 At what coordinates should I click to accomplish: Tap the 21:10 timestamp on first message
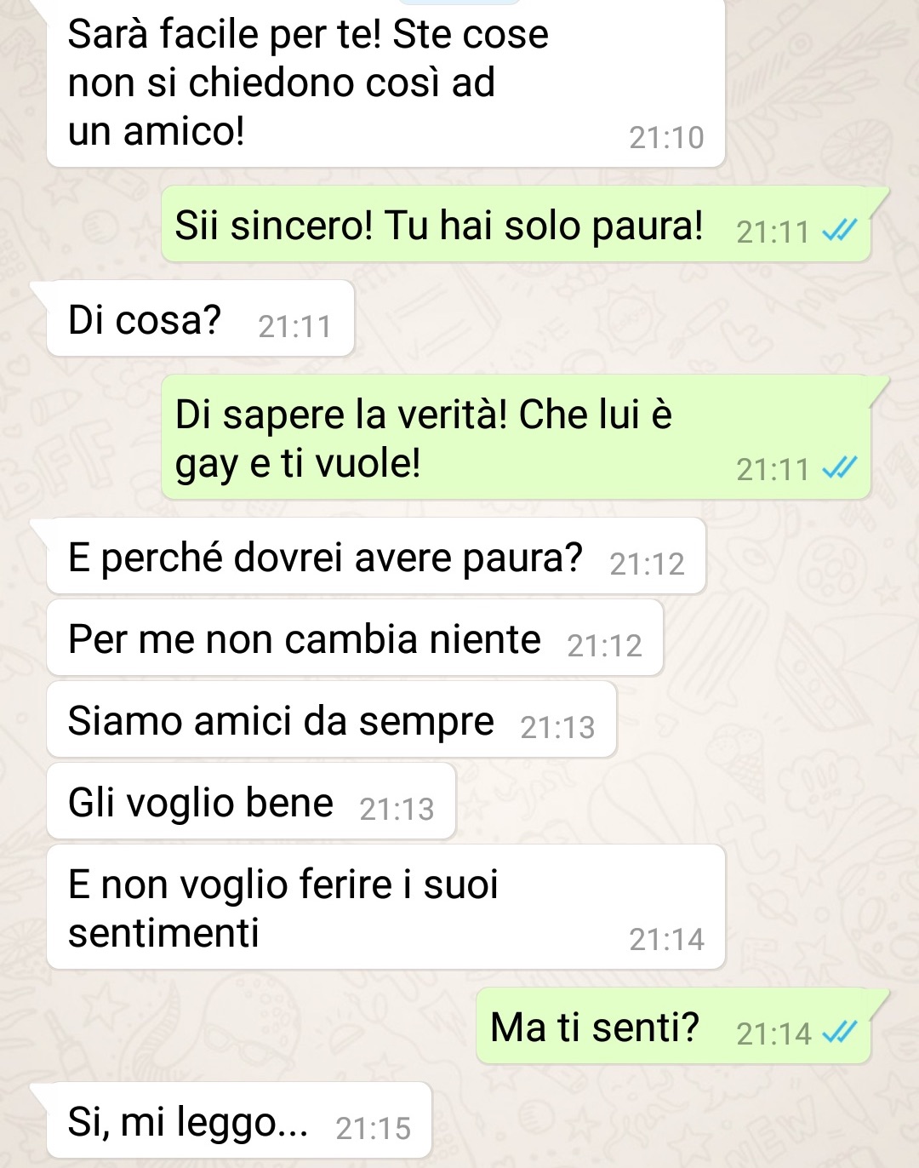(666, 137)
